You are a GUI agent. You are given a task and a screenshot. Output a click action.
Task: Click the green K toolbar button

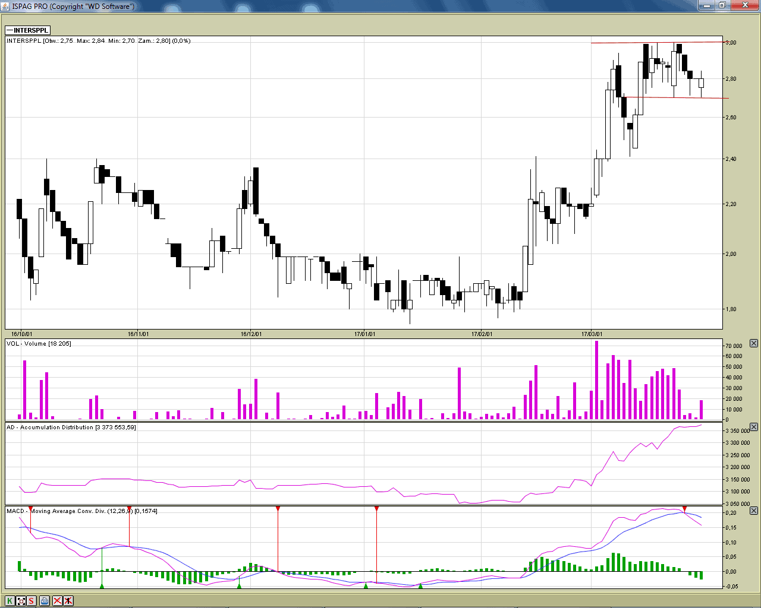10,601
